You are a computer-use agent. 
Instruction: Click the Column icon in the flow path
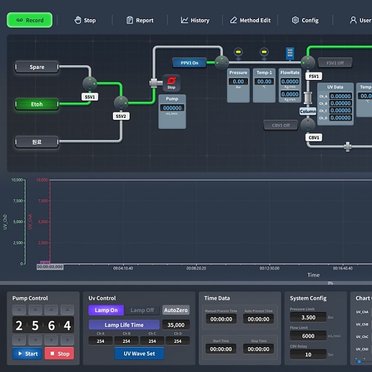pos(308,98)
